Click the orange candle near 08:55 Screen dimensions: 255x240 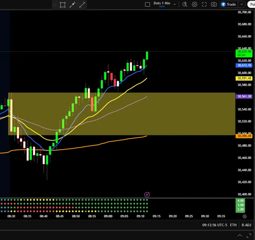click(x=92, y=104)
